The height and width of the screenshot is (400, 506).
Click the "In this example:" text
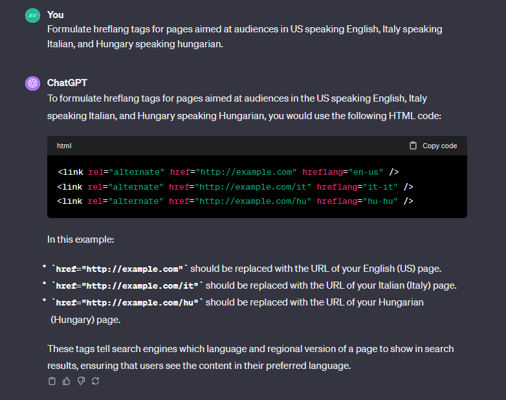[80, 239]
